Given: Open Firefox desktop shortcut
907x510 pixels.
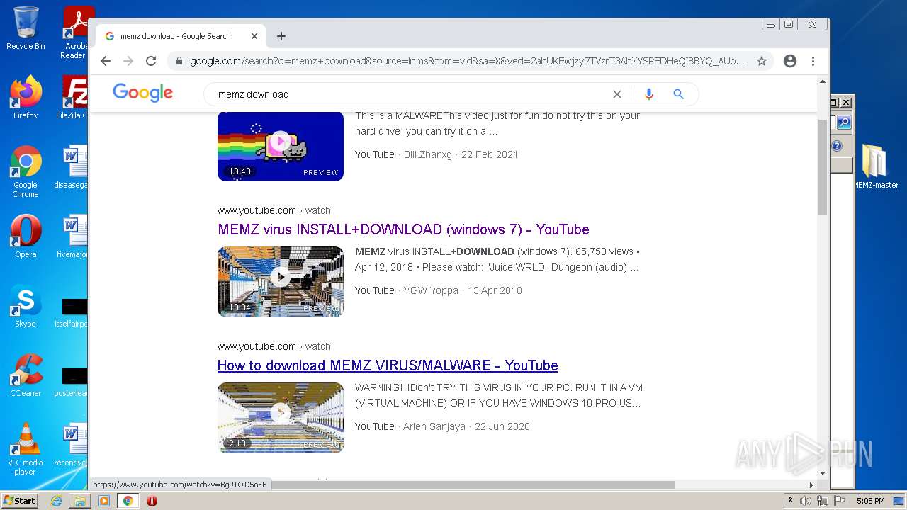Looking at the screenshot, I should 26,98.
